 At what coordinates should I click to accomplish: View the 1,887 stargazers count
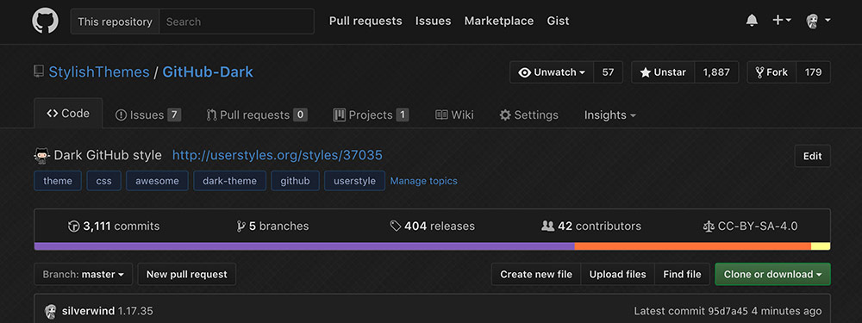(x=716, y=72)
